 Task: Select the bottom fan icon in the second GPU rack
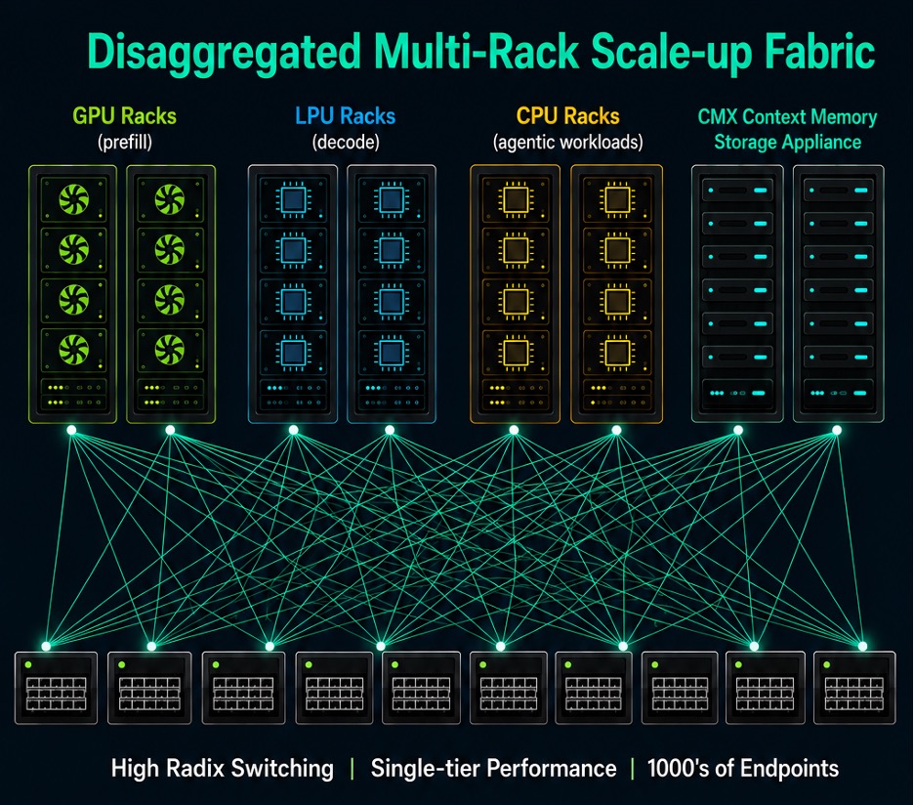point(170,350)
